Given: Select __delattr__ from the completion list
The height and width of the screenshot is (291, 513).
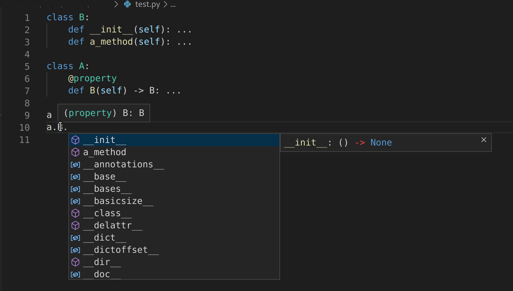Looking at the screenshot, I should (x=112, y=225).
